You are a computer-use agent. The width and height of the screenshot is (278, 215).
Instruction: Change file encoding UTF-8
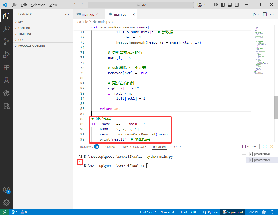coord(183,212)
